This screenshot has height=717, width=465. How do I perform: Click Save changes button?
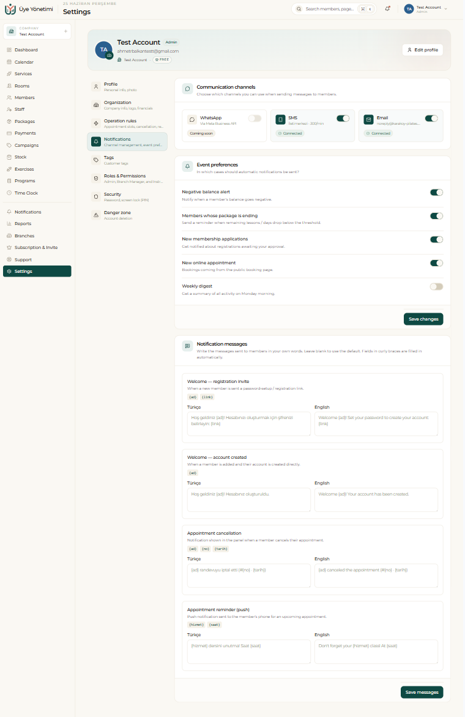click(x=423, y=319)
